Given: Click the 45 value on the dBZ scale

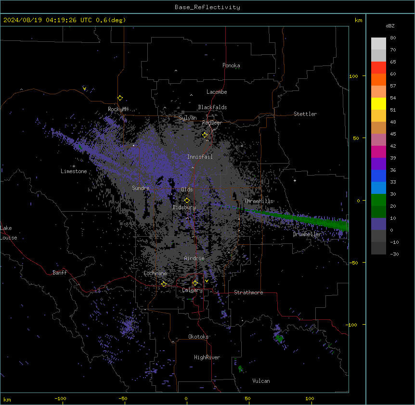Looking at the screenshot, I should [x=393, y=134].
